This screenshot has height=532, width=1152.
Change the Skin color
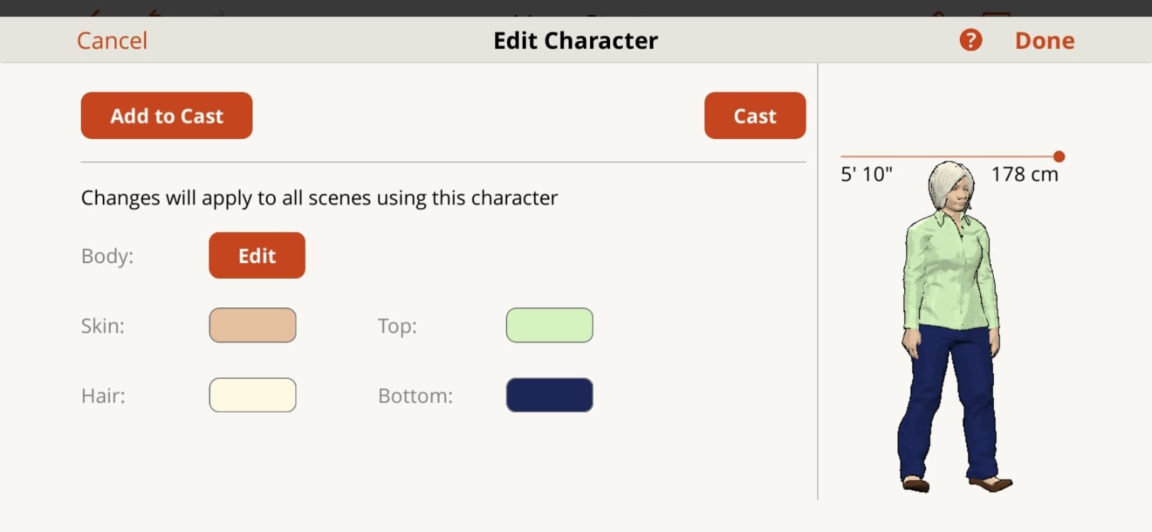click(253, 325)
